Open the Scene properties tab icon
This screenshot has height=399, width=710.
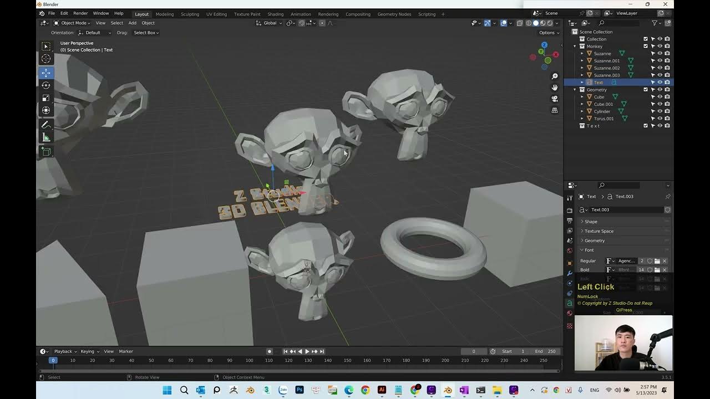pyautogui.click(x=570, y=241)
